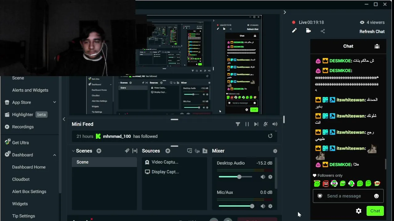Image resolution: width=394 pixels, height=221 pixels.
Task: Click the guest cam icon in Sources header
Action: point(197,151)
